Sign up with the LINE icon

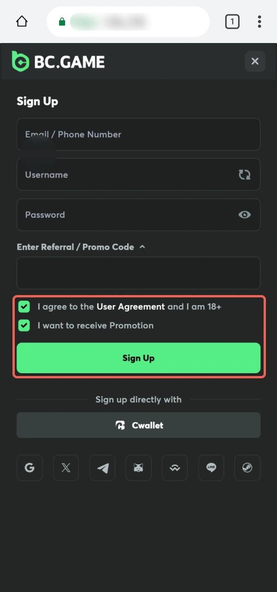(211, 468)
